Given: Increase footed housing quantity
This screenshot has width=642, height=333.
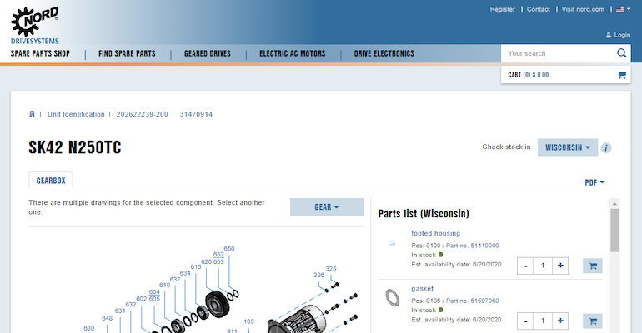Looking at the screenshot, I should 560,266.
